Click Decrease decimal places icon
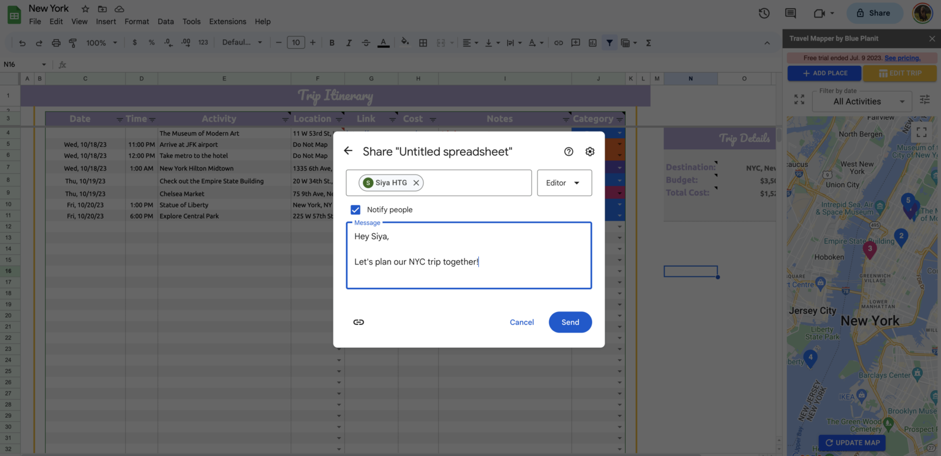Image resolution: width=941 pixels, height=456 pixels. [x=168, y=42]
